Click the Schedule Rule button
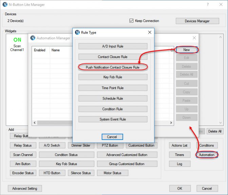 click(113, 99)
